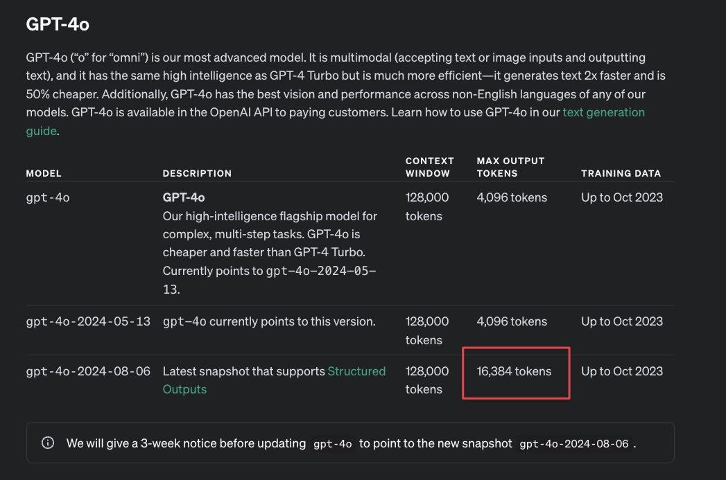Click 128,000 tokens in gpt-4o-2024-05-13 row
The height and width of the screenshot is (480, 726).
(427, 330)
